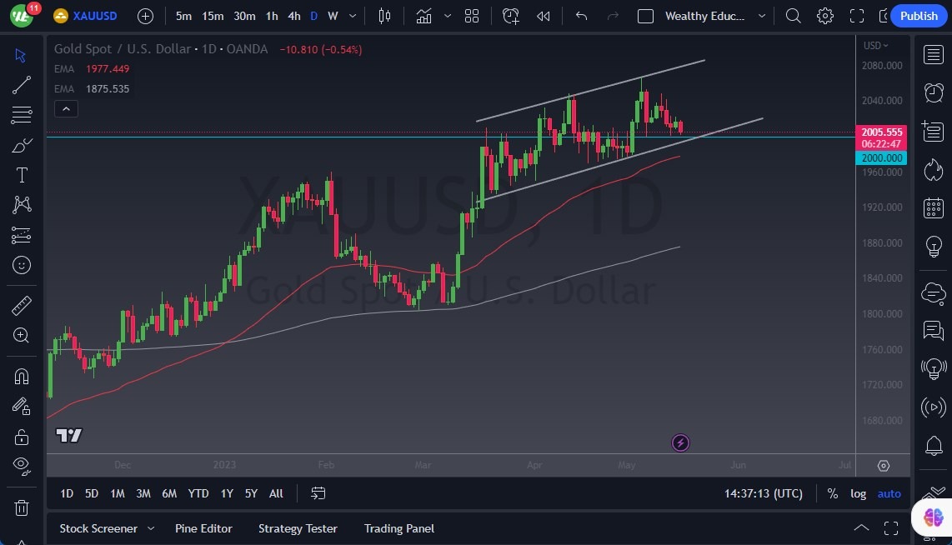Open the quick search magnifier
This screenshot has width=952, height=545.
click(793, 16)
